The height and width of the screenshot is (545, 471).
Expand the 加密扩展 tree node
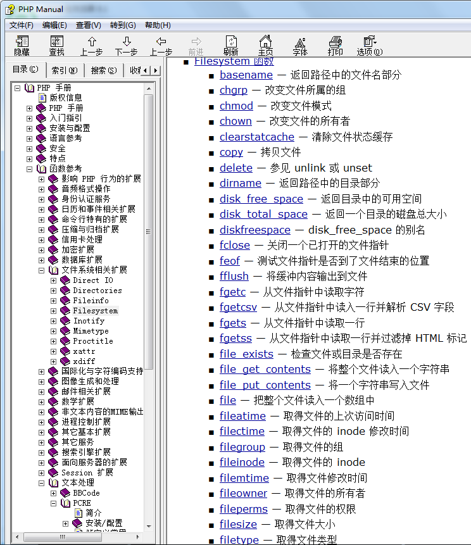pos(41,250)
